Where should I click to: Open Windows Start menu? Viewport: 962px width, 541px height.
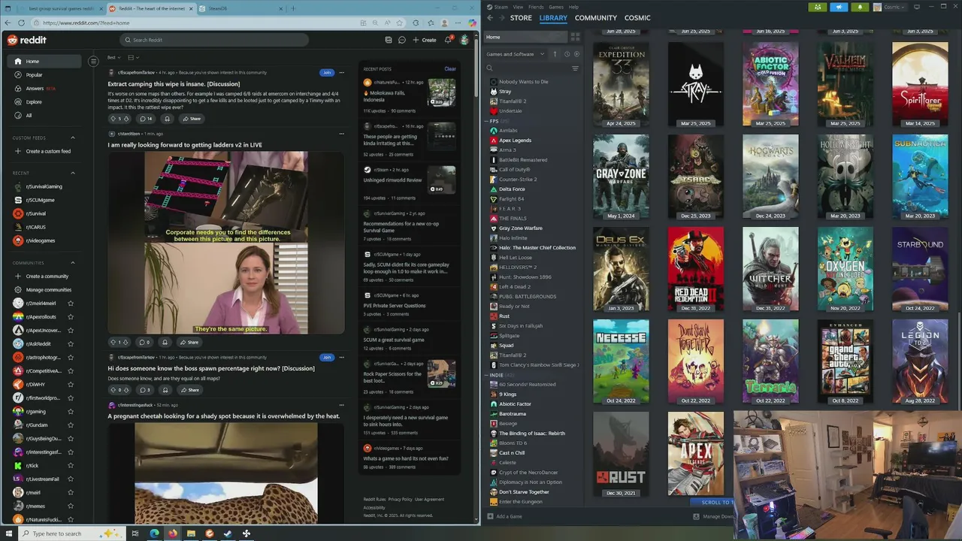(x=9, y=533)
